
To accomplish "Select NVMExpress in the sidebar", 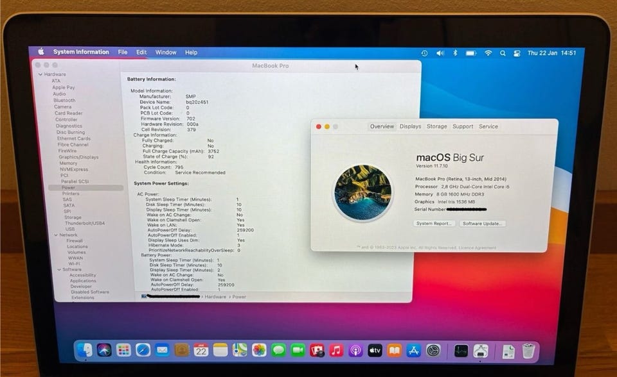I will pos(73,169).
